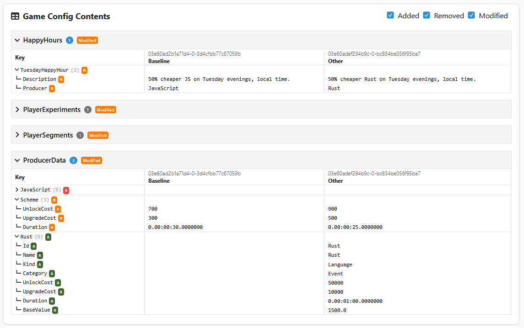Click the M badge on TuesdayHappyHour

tap(85, 70)
